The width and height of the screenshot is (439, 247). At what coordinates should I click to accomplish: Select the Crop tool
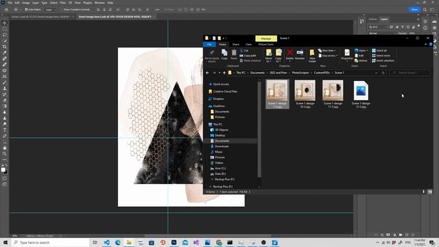(5, 47)
